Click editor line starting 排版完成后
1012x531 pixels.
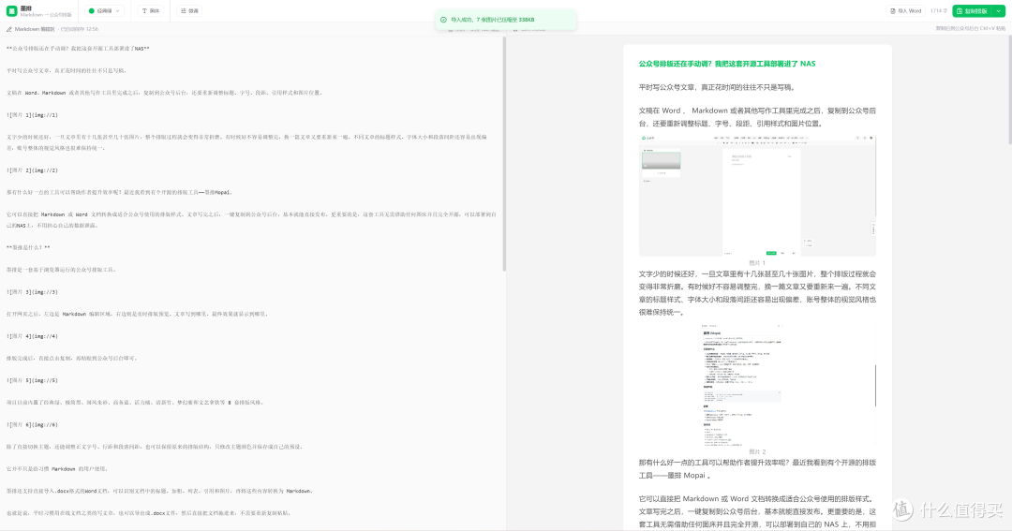click(71, 358)
